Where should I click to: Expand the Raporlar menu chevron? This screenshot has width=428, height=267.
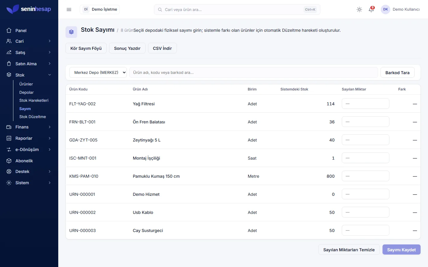pos(50,138)
